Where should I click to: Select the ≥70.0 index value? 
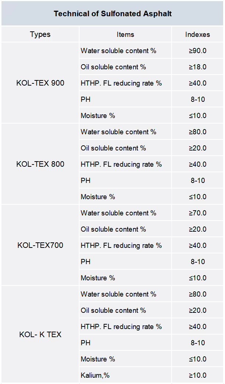(x=197, y=213)
